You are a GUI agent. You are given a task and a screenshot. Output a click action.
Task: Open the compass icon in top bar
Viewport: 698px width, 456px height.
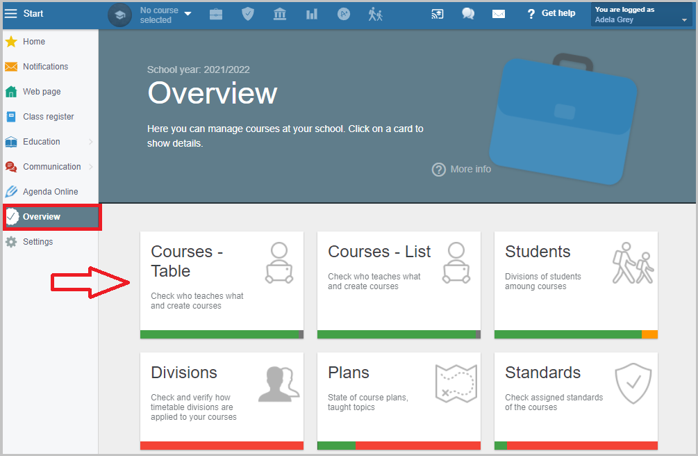point(344,15)
